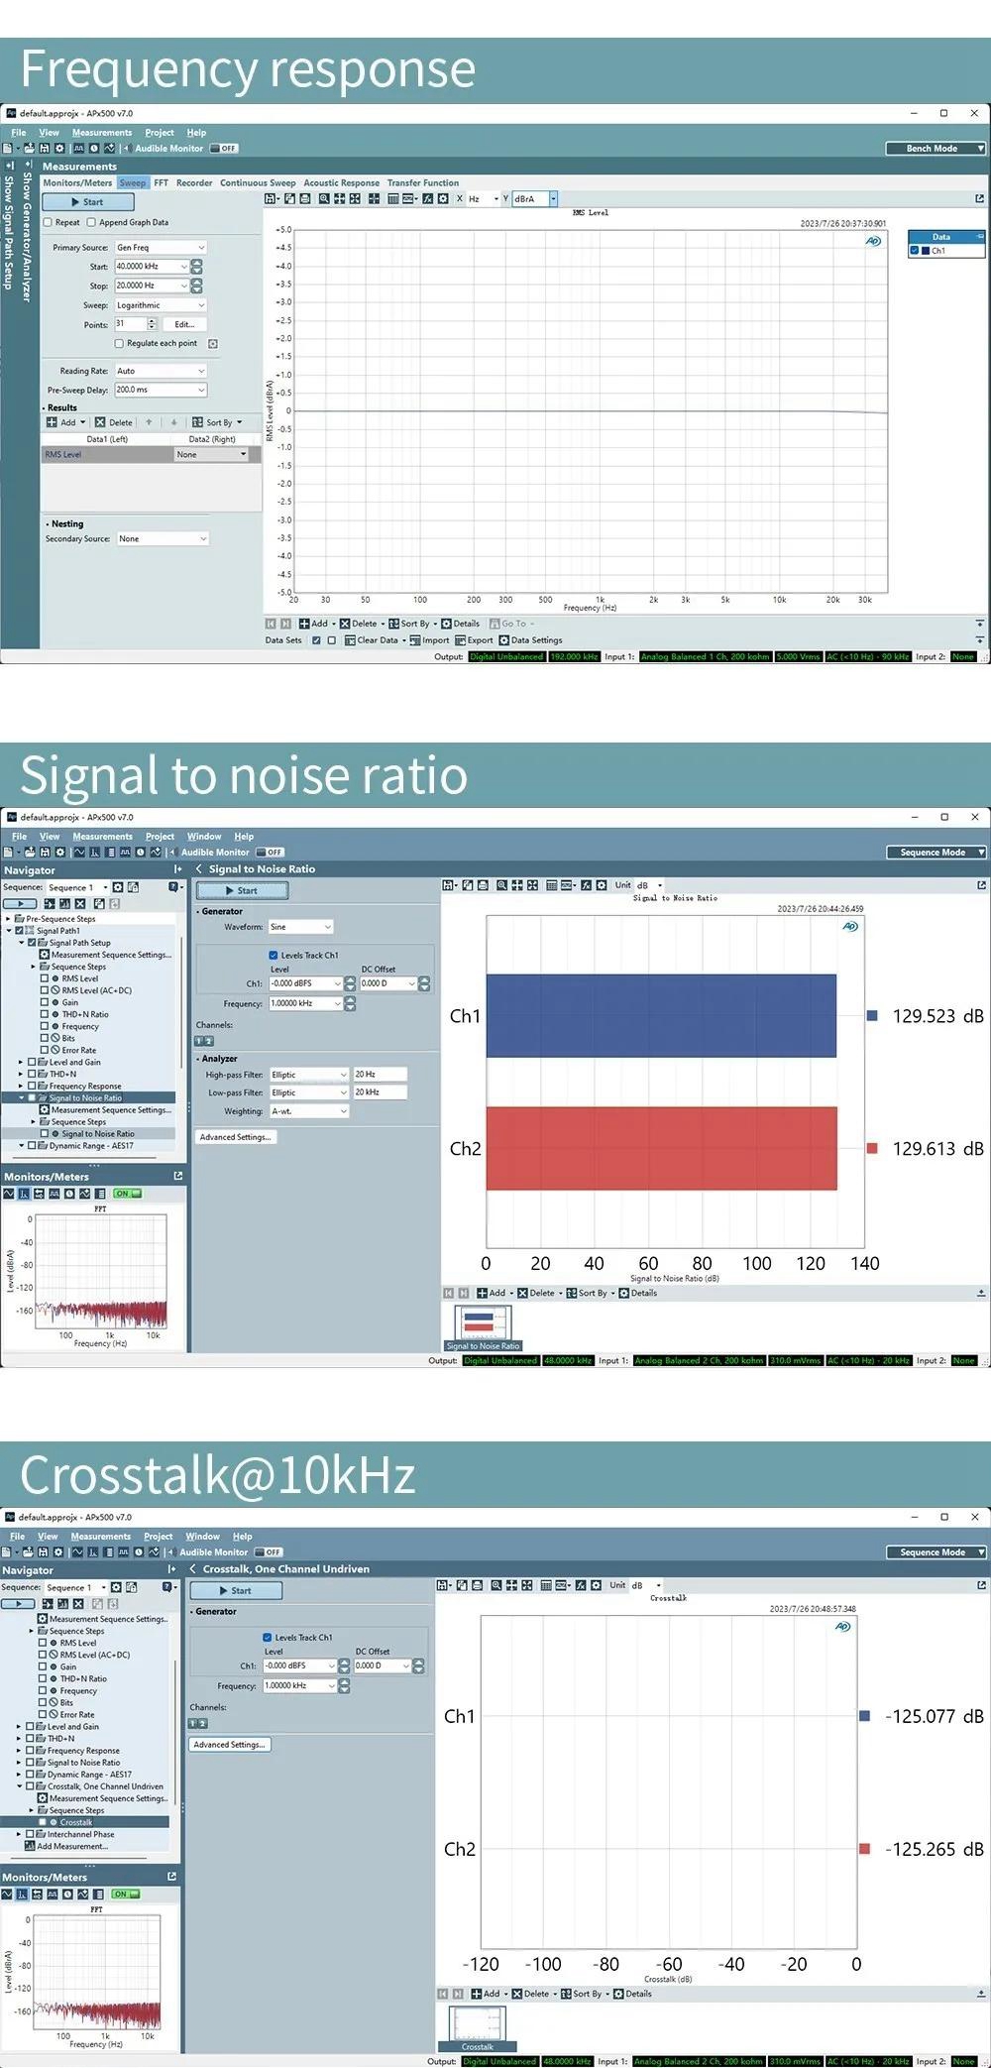
Task: Click Clear Data in the Data Sets row
Action: (371, 640)
